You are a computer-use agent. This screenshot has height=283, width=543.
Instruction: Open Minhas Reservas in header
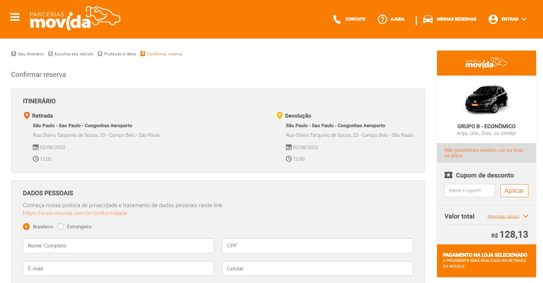(456, 19)
